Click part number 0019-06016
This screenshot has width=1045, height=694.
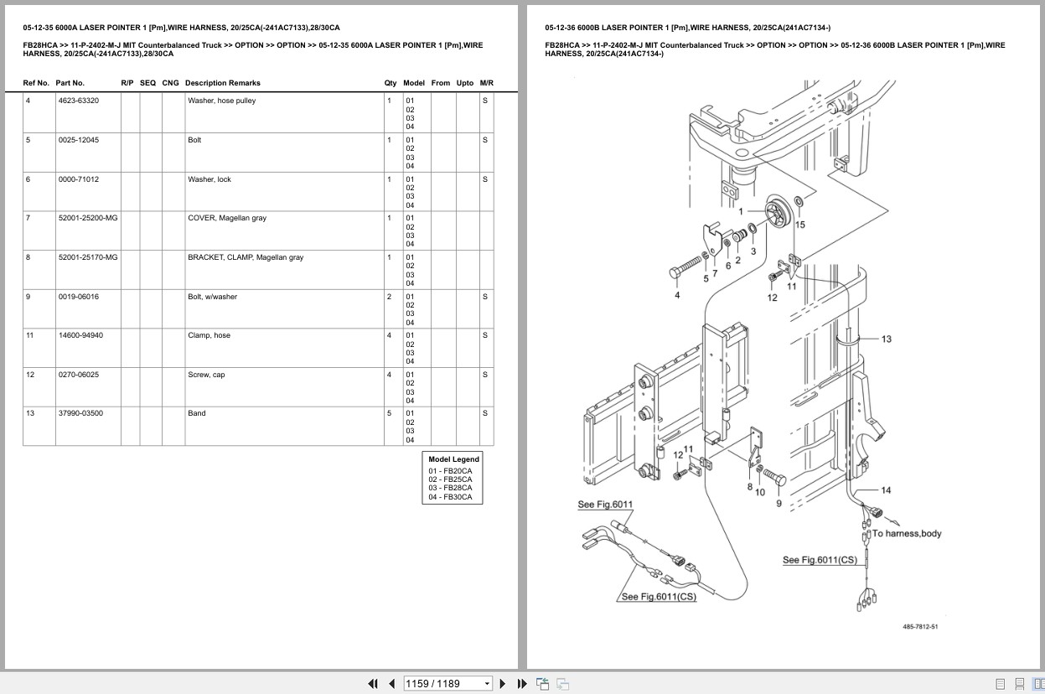tap(78, 297)
